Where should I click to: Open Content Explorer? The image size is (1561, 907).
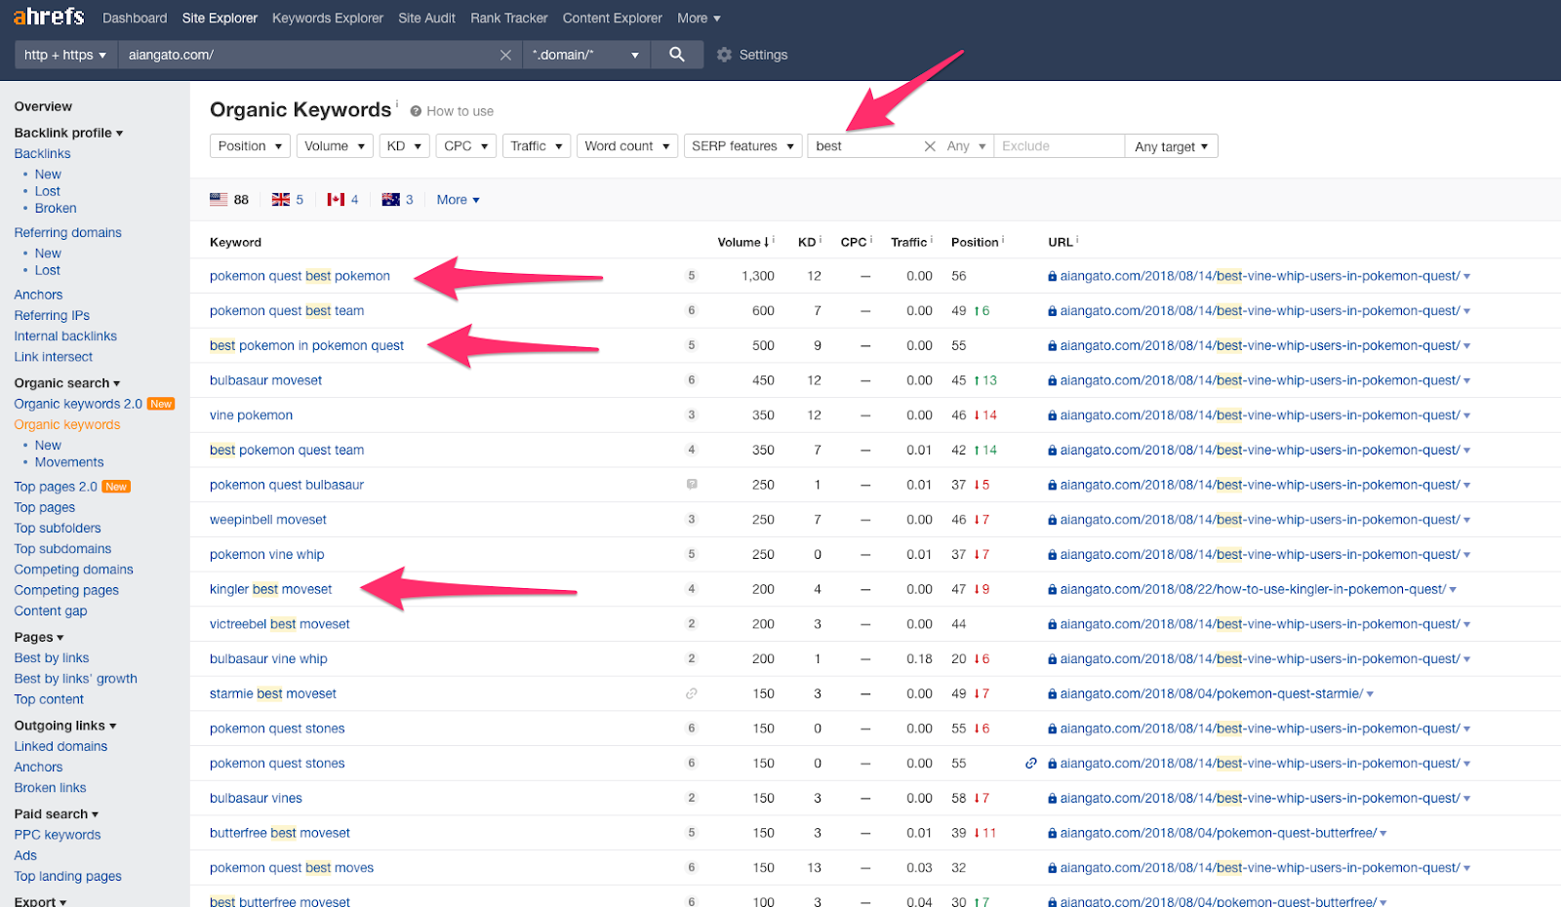pos(612,19)
